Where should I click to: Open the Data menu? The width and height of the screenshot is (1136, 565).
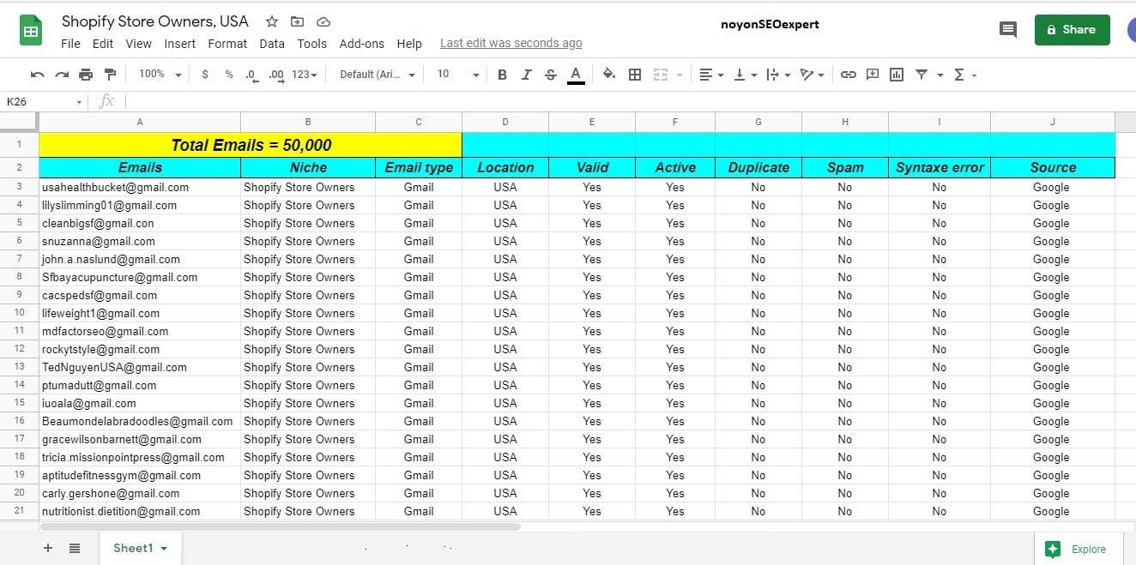pyautogui.click(x=272, y=43)
